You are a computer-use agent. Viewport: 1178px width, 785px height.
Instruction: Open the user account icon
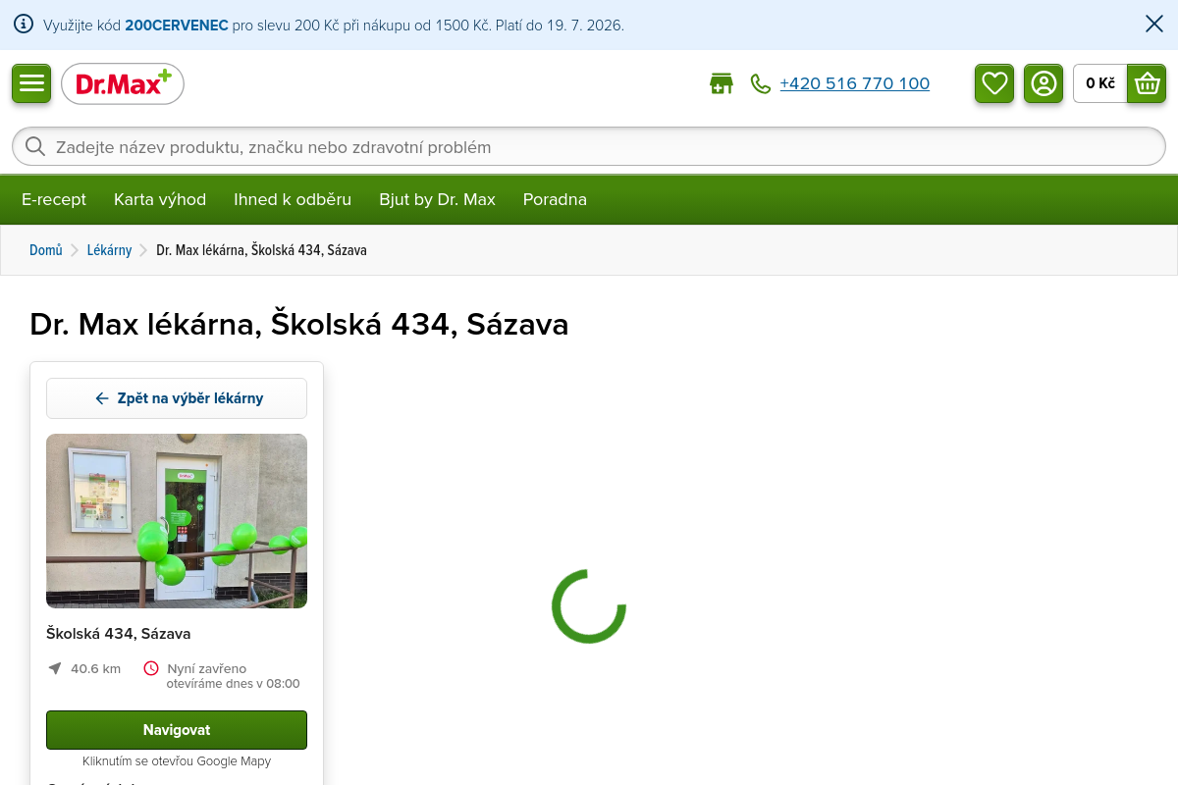(1044, 83)
